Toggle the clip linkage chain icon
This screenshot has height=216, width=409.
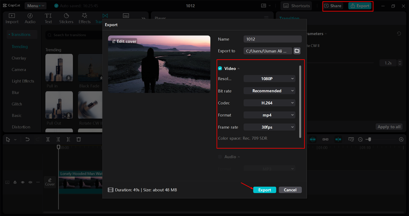click(x=325, y=139)
